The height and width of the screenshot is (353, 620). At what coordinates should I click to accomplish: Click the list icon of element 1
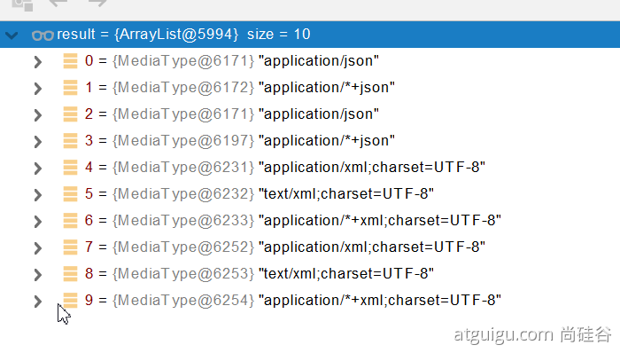point(70,88)
